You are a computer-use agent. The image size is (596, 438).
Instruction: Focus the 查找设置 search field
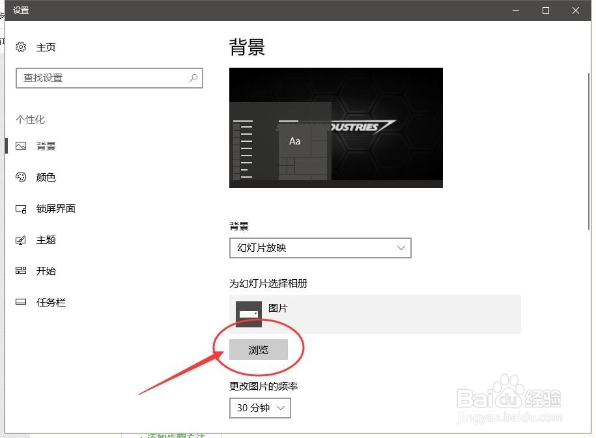109,78
